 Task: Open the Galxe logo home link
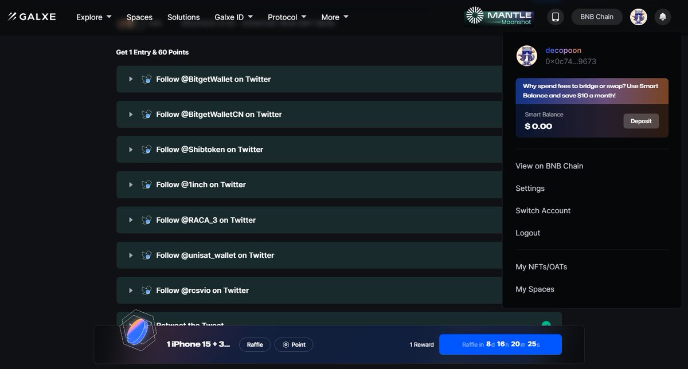[x=32, y=17]
